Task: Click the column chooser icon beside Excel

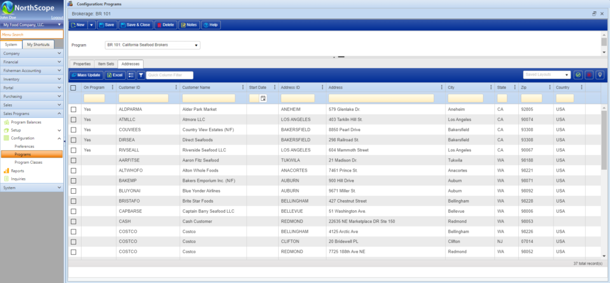Action: (x=131, y=75)
